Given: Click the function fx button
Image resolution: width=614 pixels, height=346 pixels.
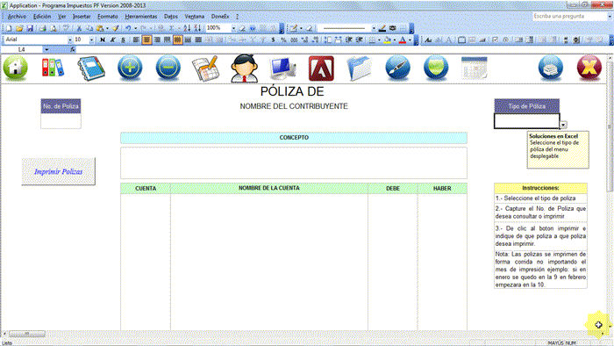Looking at the screenshot, I should [x=73, y=49].
